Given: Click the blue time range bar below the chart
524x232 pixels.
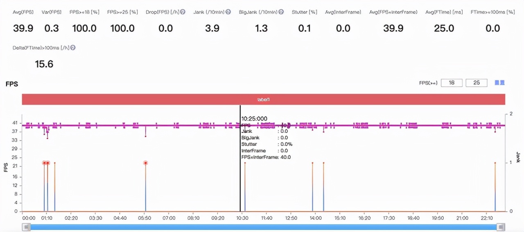Looking at the screenshot, I should [264, 227].
